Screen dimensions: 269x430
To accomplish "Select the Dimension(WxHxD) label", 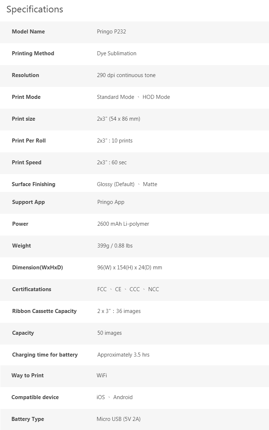I will click(x=37, y=268).
